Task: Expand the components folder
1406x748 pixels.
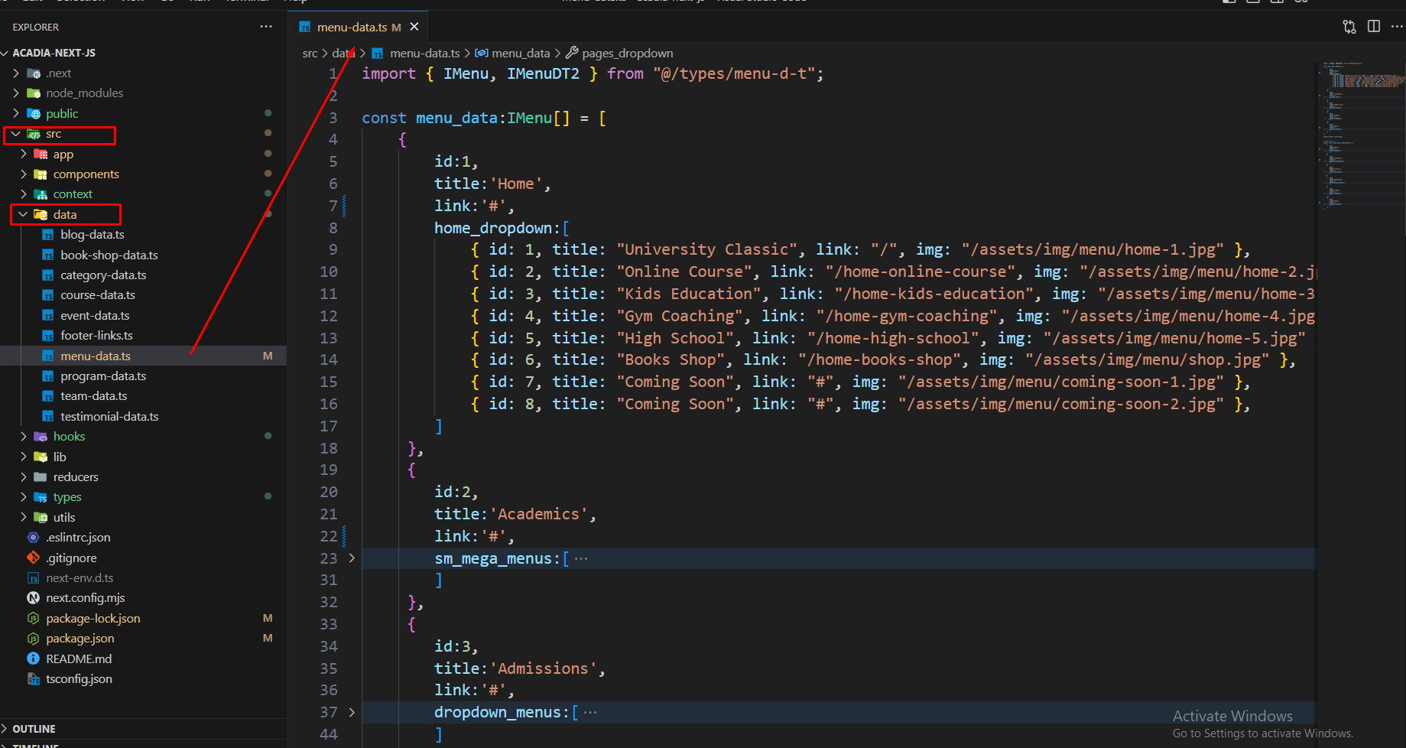Action: [x=24, y=174]
